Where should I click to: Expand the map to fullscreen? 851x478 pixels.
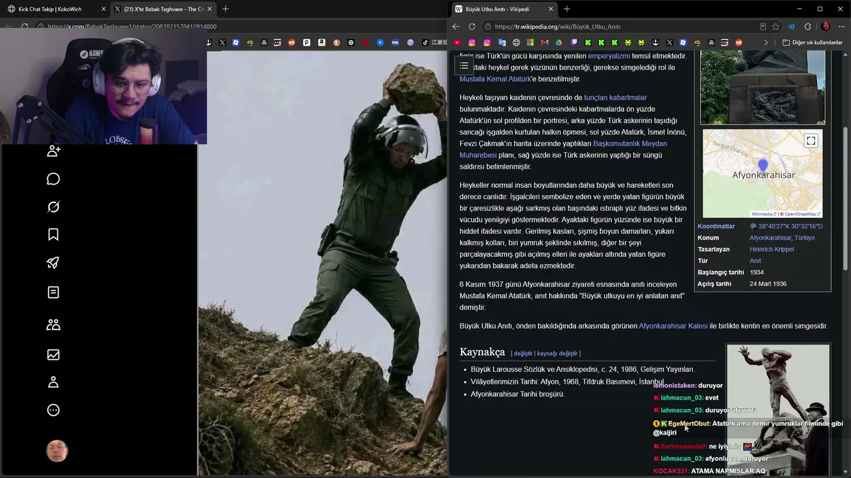811,141
